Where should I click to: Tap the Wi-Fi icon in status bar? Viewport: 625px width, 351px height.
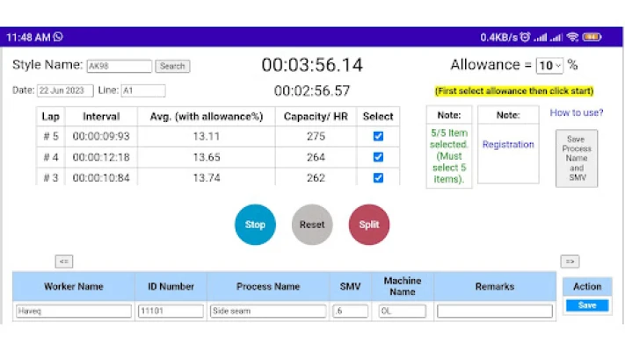(x=572, y=37)
